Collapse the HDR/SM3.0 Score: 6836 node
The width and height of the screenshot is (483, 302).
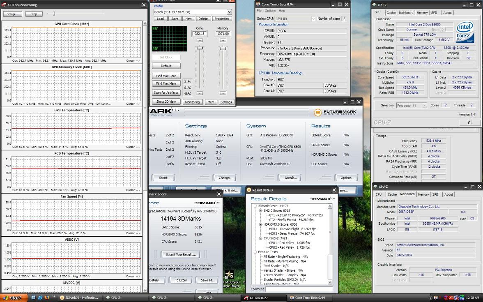260,225
